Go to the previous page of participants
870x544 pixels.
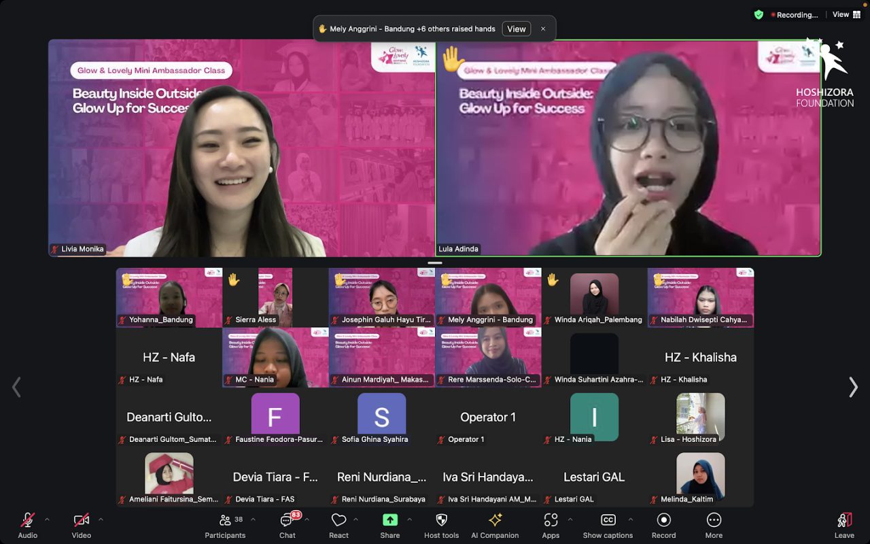[x=16, y=387]
